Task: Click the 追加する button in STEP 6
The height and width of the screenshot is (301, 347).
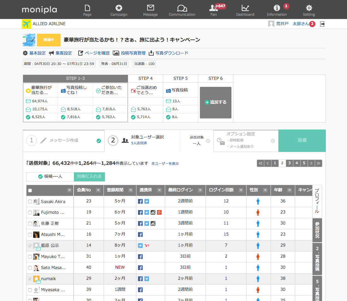Action: (x=216, y=102)
